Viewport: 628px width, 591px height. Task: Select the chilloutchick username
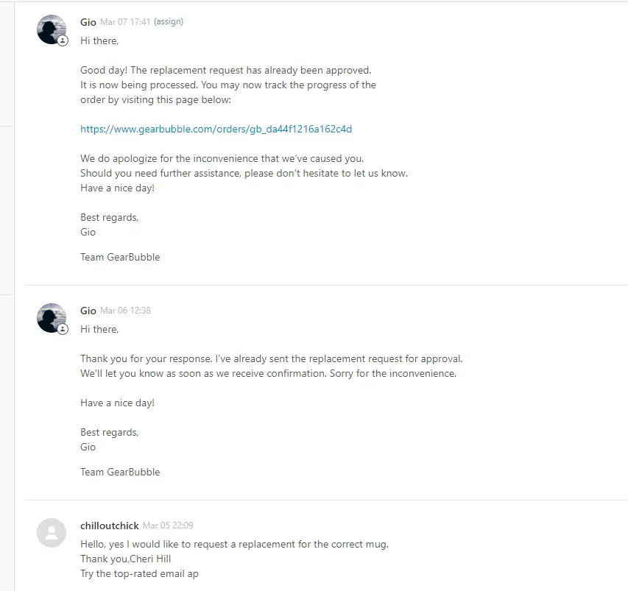click(109, 525)
